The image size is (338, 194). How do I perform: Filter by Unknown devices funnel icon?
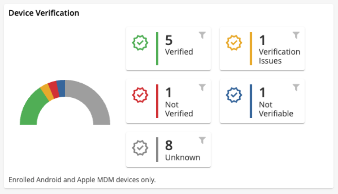(202, 140)
